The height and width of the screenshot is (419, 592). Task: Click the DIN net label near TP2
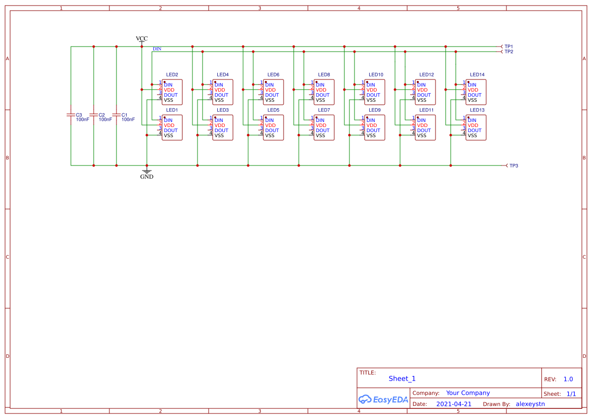click(x=157, y=49)
